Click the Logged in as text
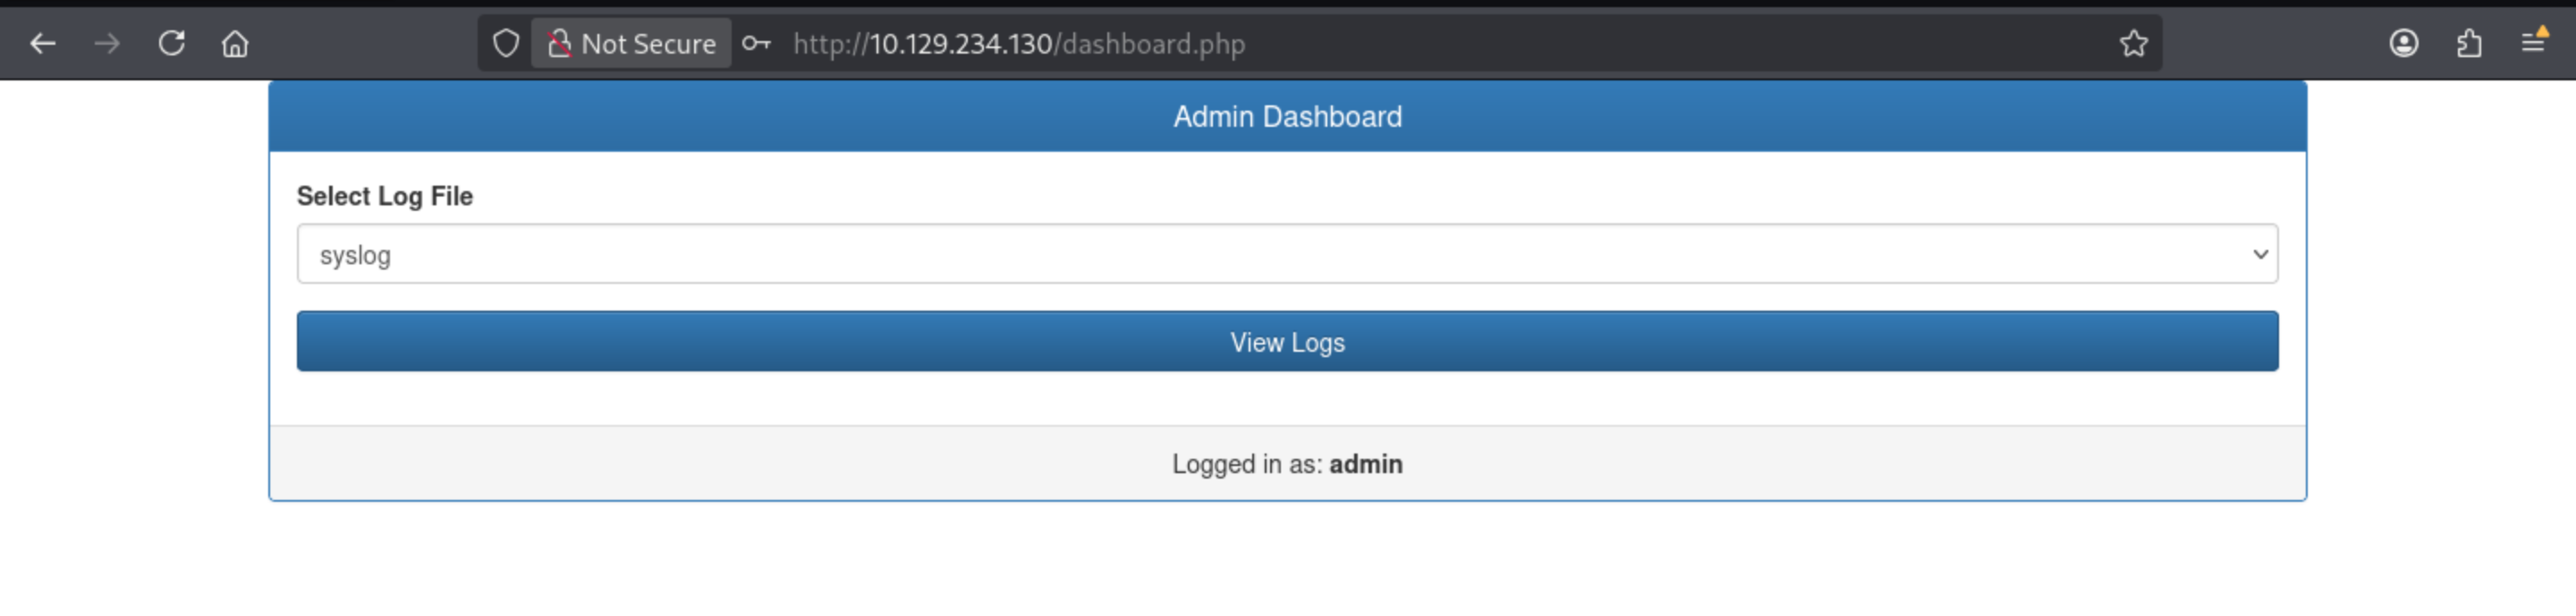The image size is (2576, 616). click(x=1246, y=464)
